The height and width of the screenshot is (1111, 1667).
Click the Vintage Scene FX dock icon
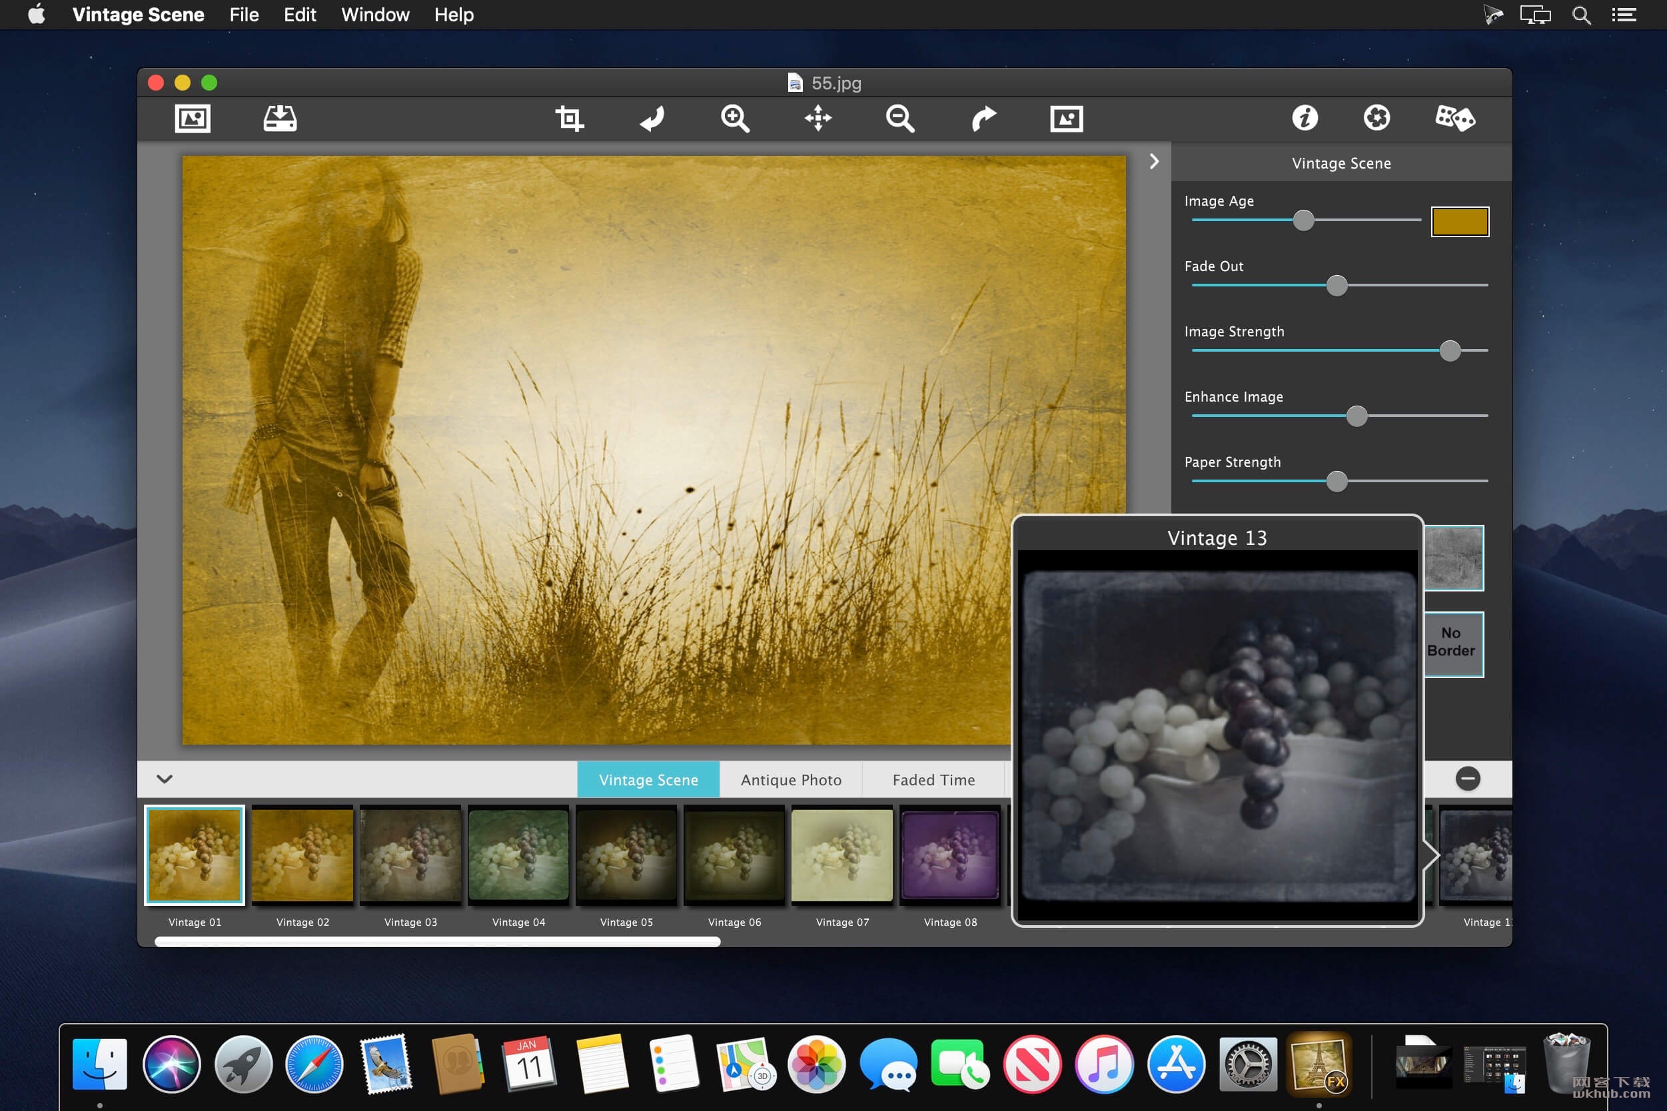pos(1319,1064)
